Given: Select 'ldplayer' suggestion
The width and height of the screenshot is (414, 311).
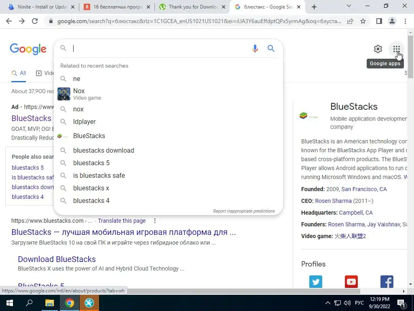Looking at the screenshot, I should pos(168,121).
